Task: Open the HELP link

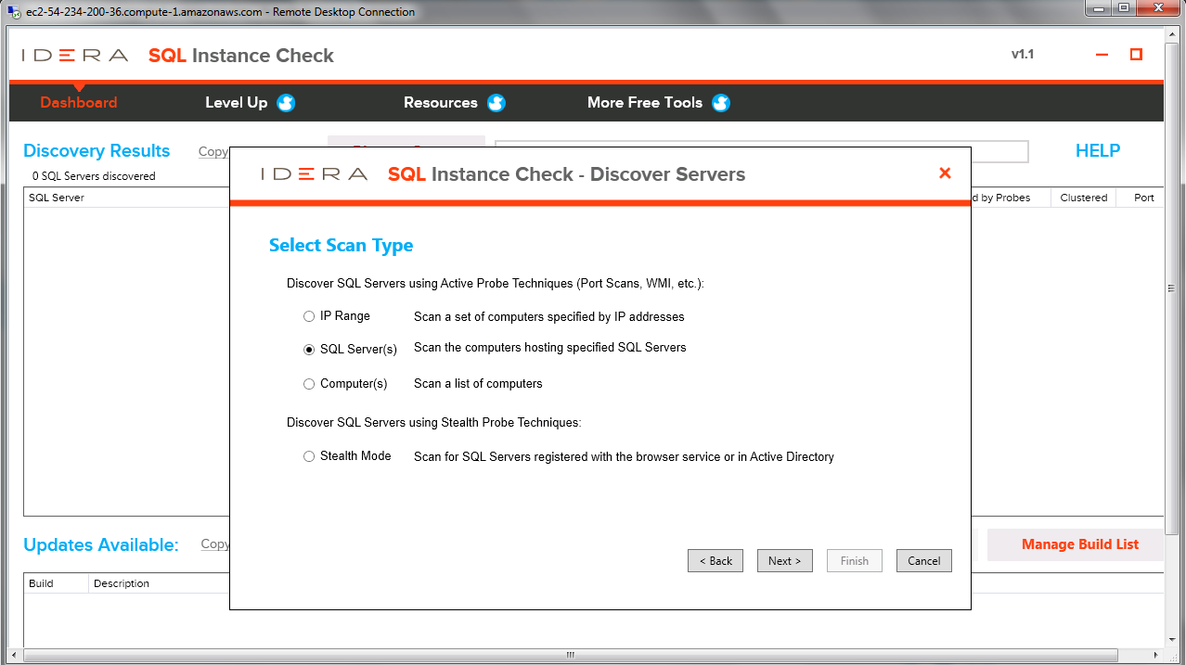Action: coord(1098,150)
